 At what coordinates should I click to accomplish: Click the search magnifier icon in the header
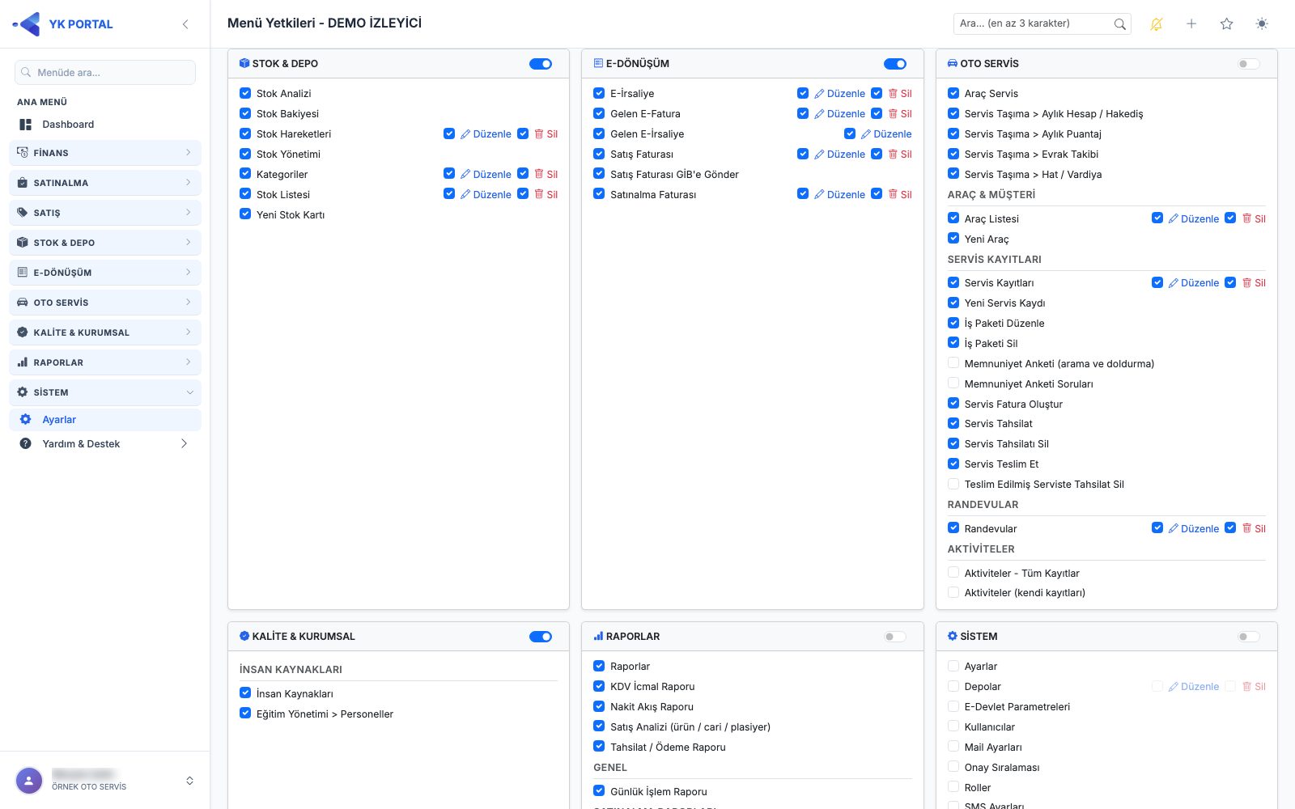click(1119, 24)
